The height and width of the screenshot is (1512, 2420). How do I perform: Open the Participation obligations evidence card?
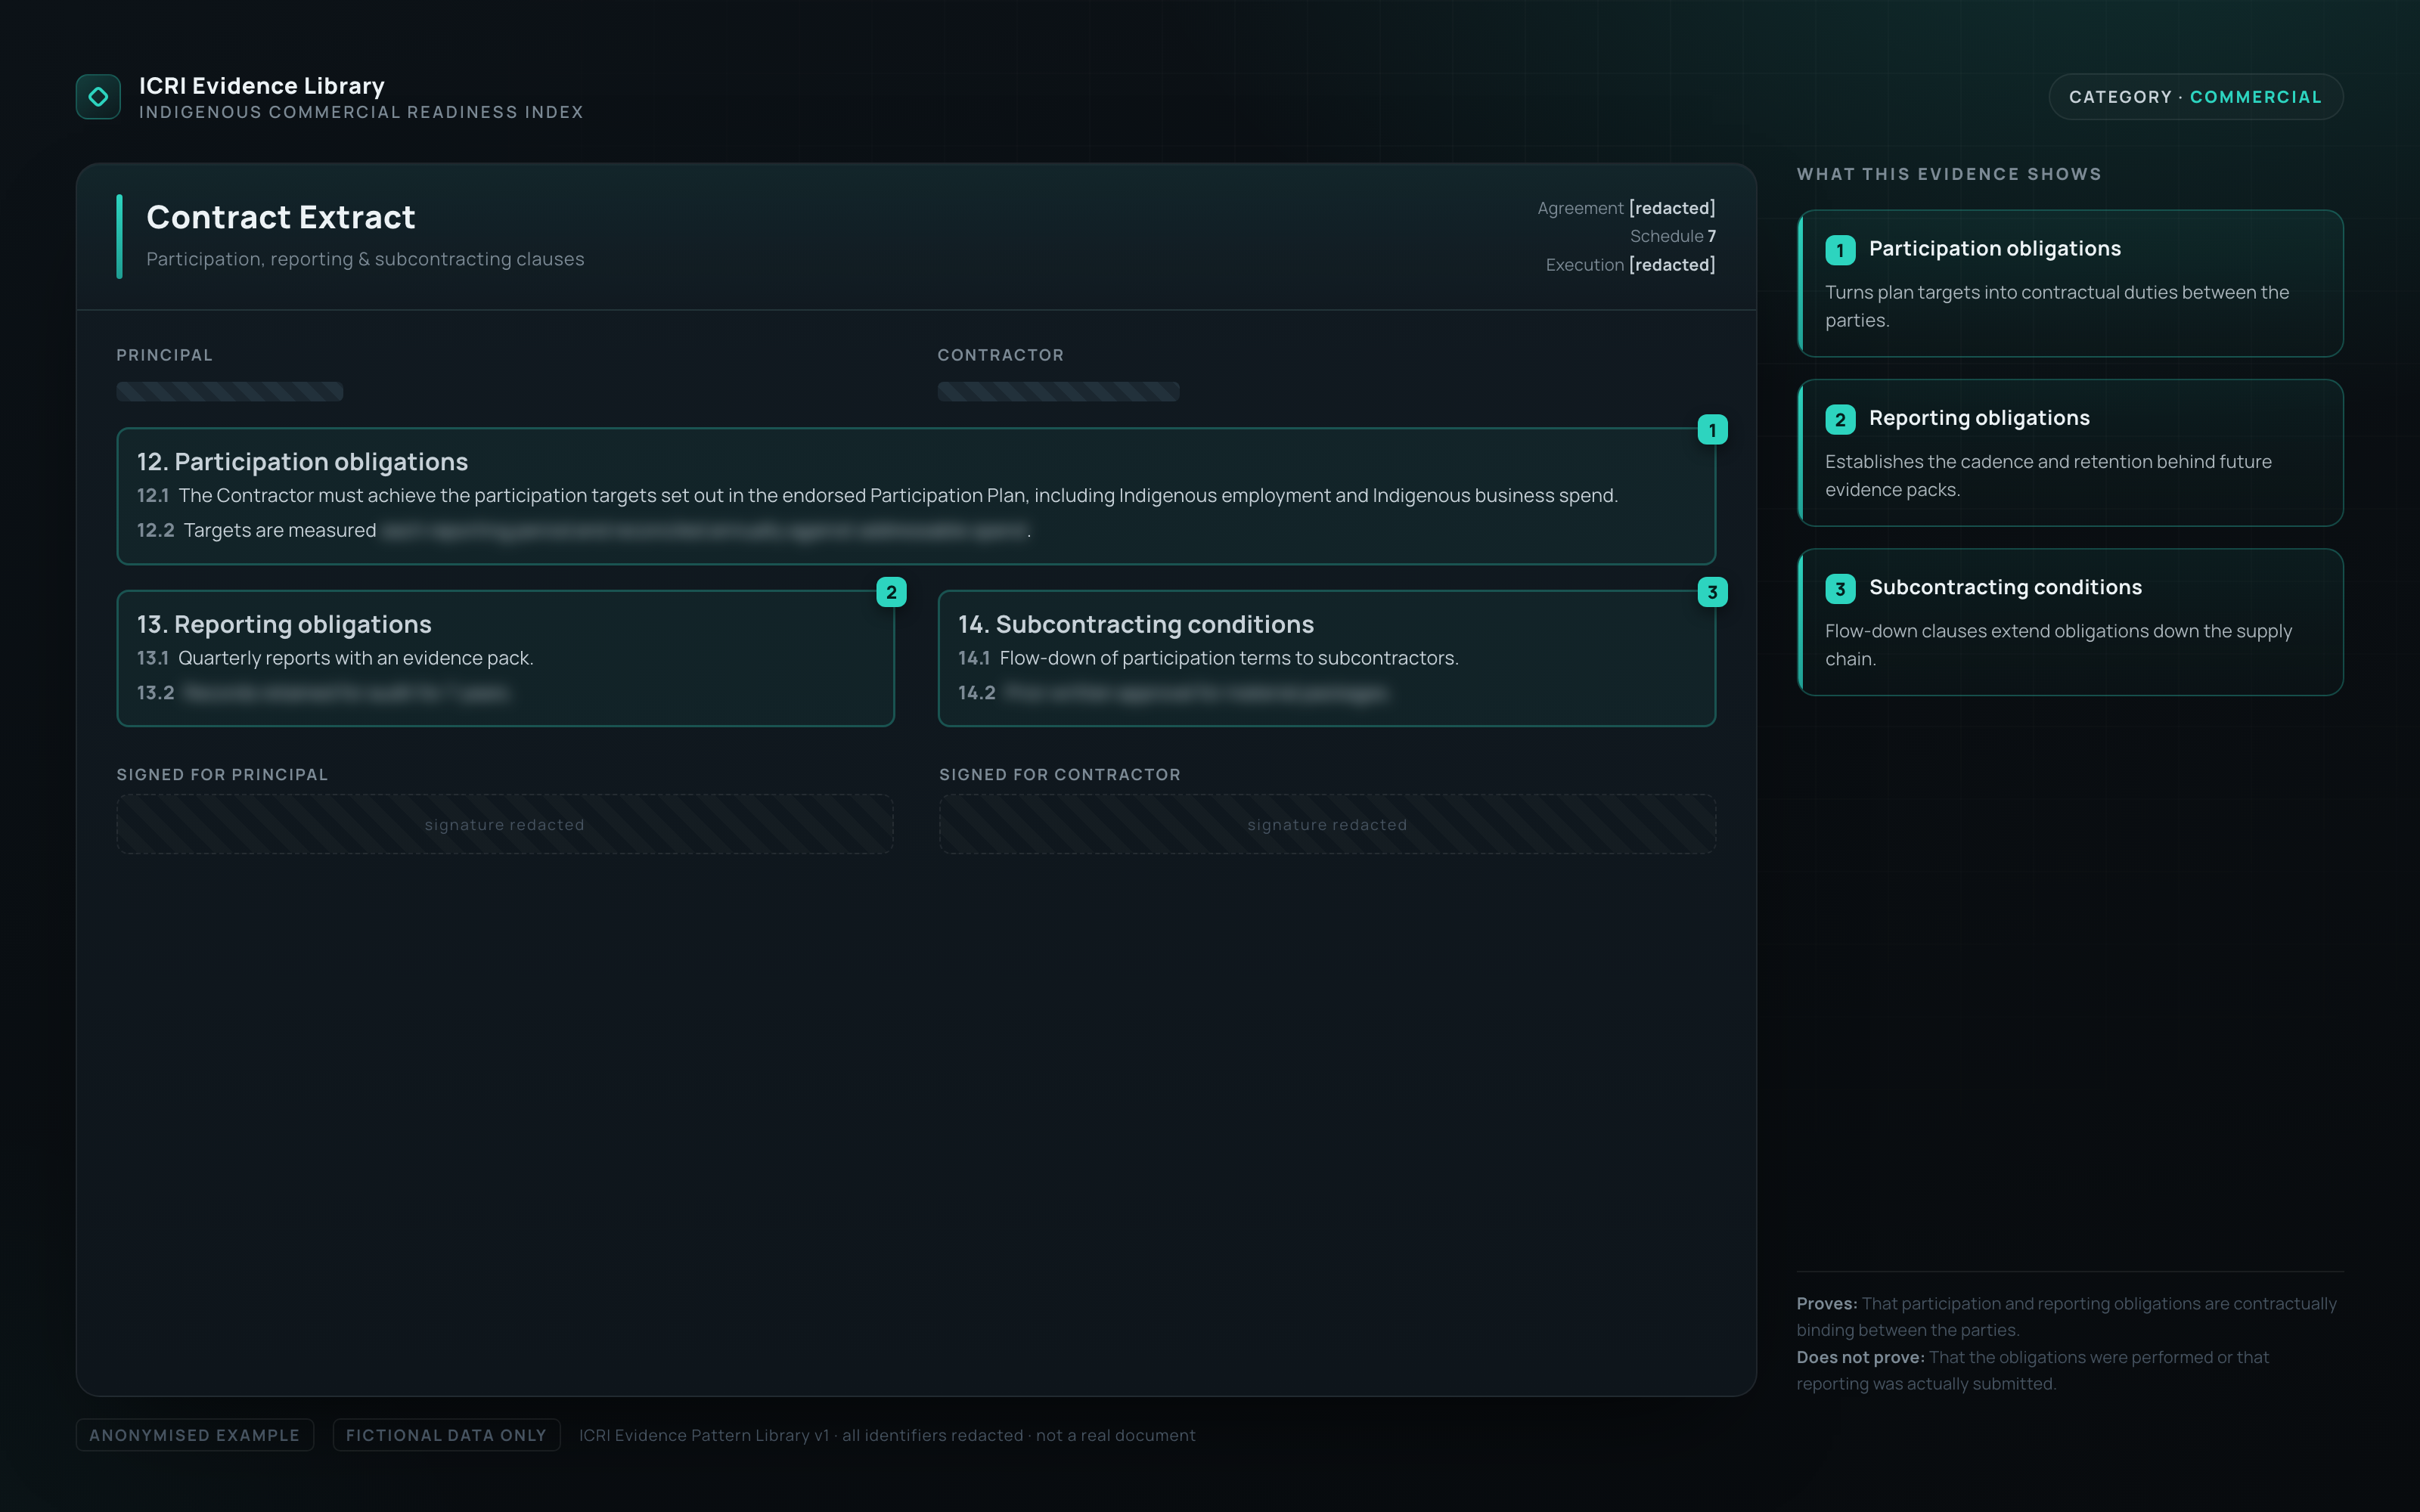(x=2070, y=283)
